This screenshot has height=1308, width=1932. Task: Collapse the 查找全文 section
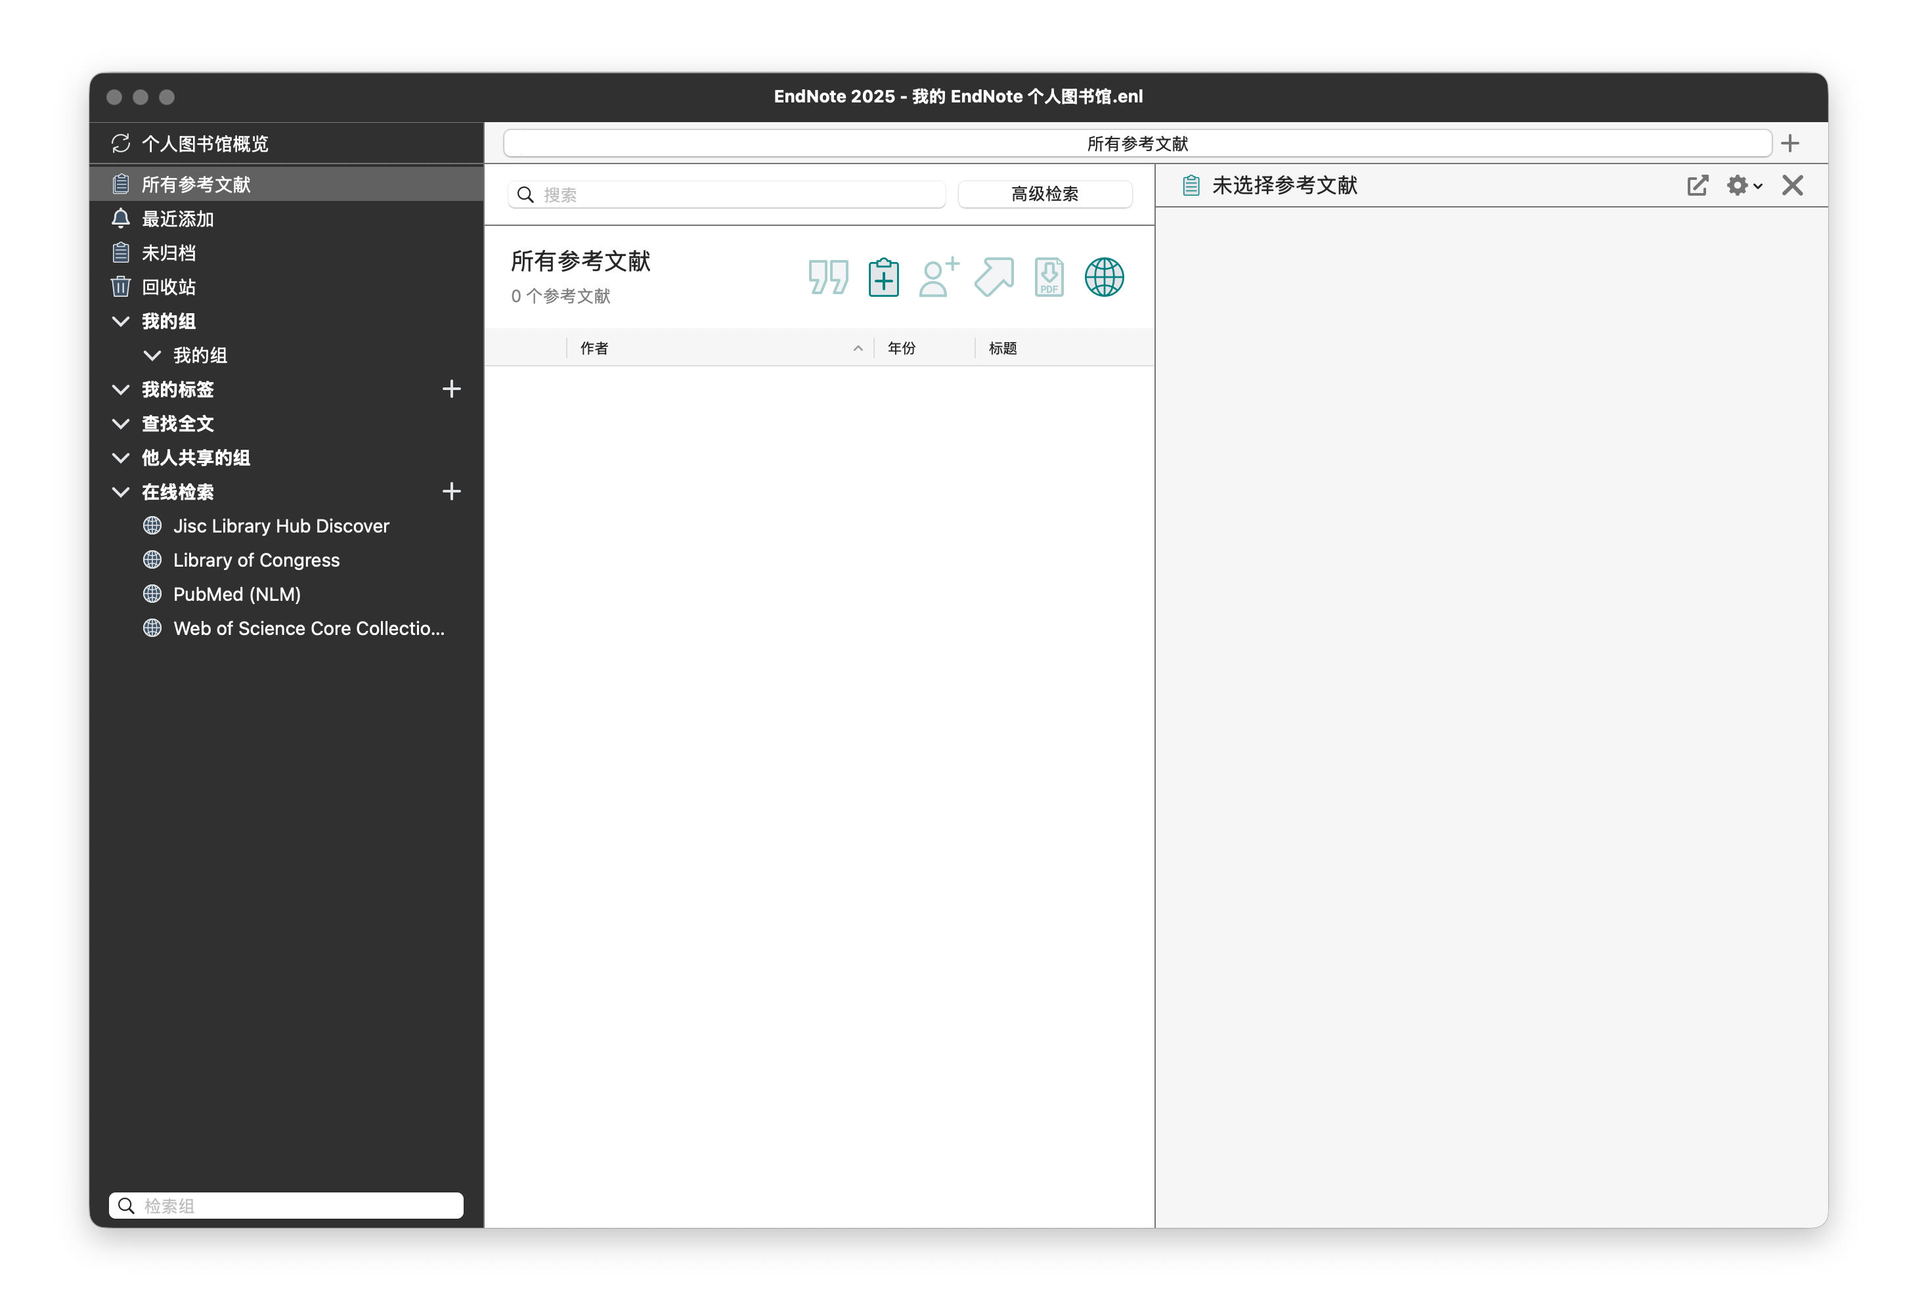(121, 424)
